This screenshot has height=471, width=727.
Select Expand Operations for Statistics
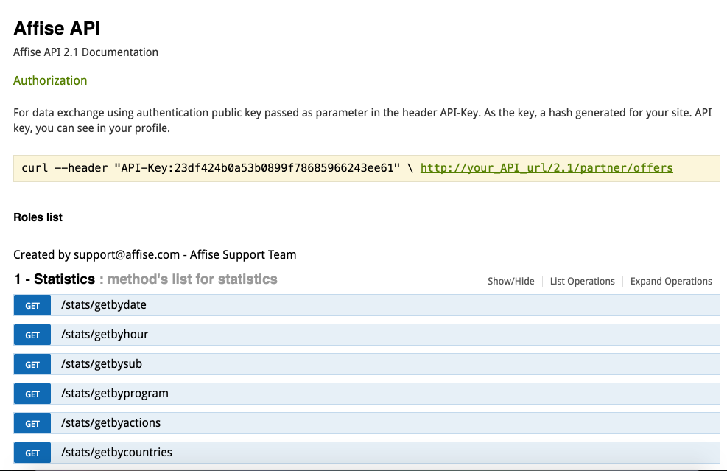tap(671, 282)
